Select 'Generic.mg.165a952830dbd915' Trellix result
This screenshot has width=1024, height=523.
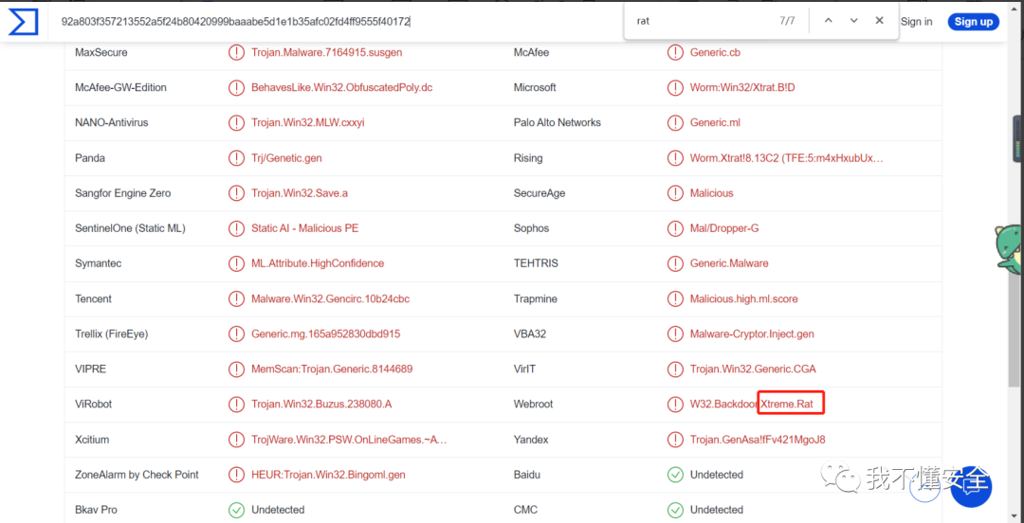326,334
